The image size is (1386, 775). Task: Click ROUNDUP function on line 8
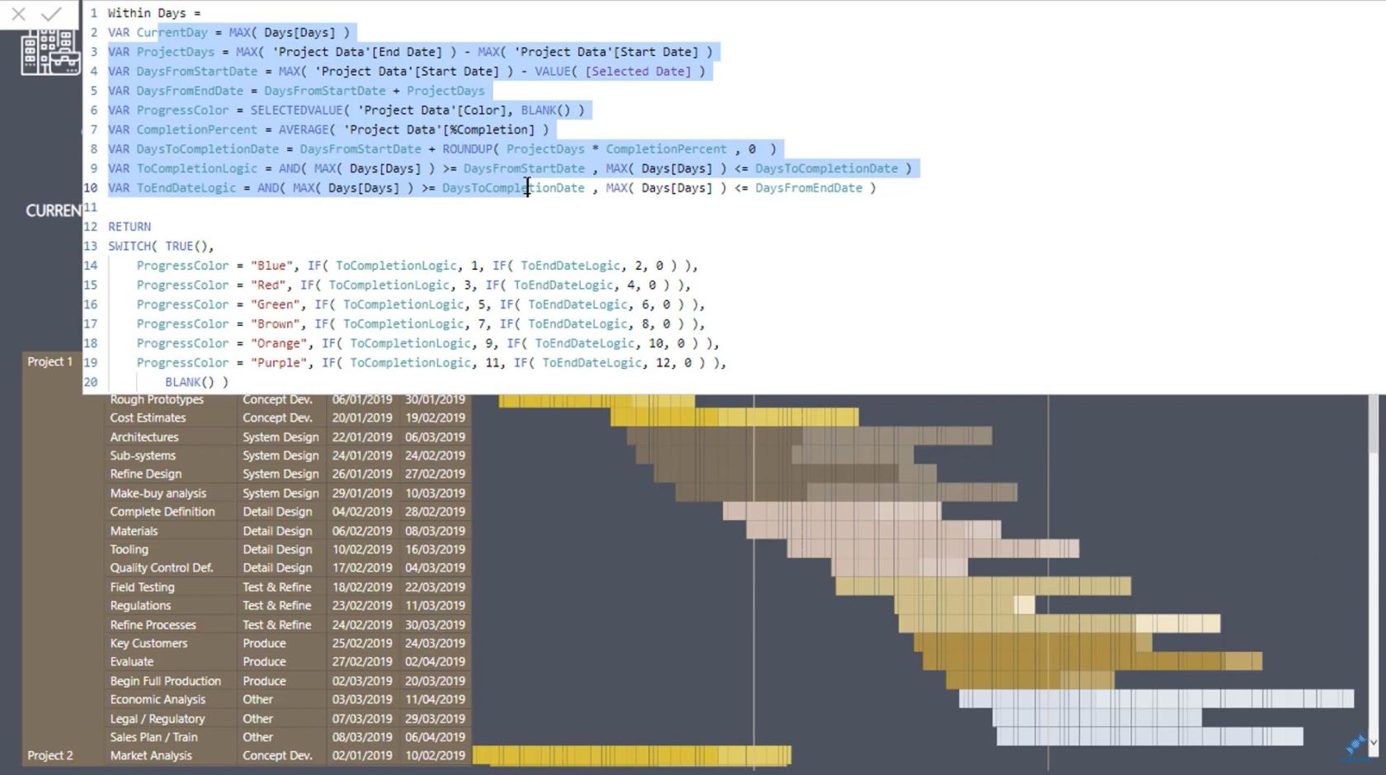(x=468, y=149)
